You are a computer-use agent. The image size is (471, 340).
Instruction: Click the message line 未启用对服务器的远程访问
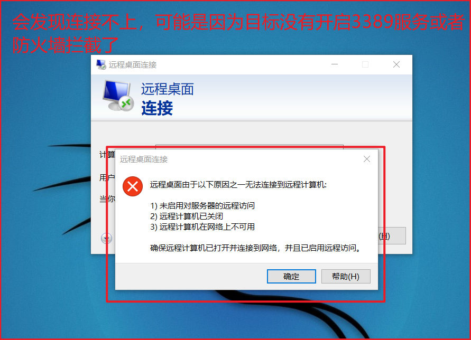click(202, 206)
